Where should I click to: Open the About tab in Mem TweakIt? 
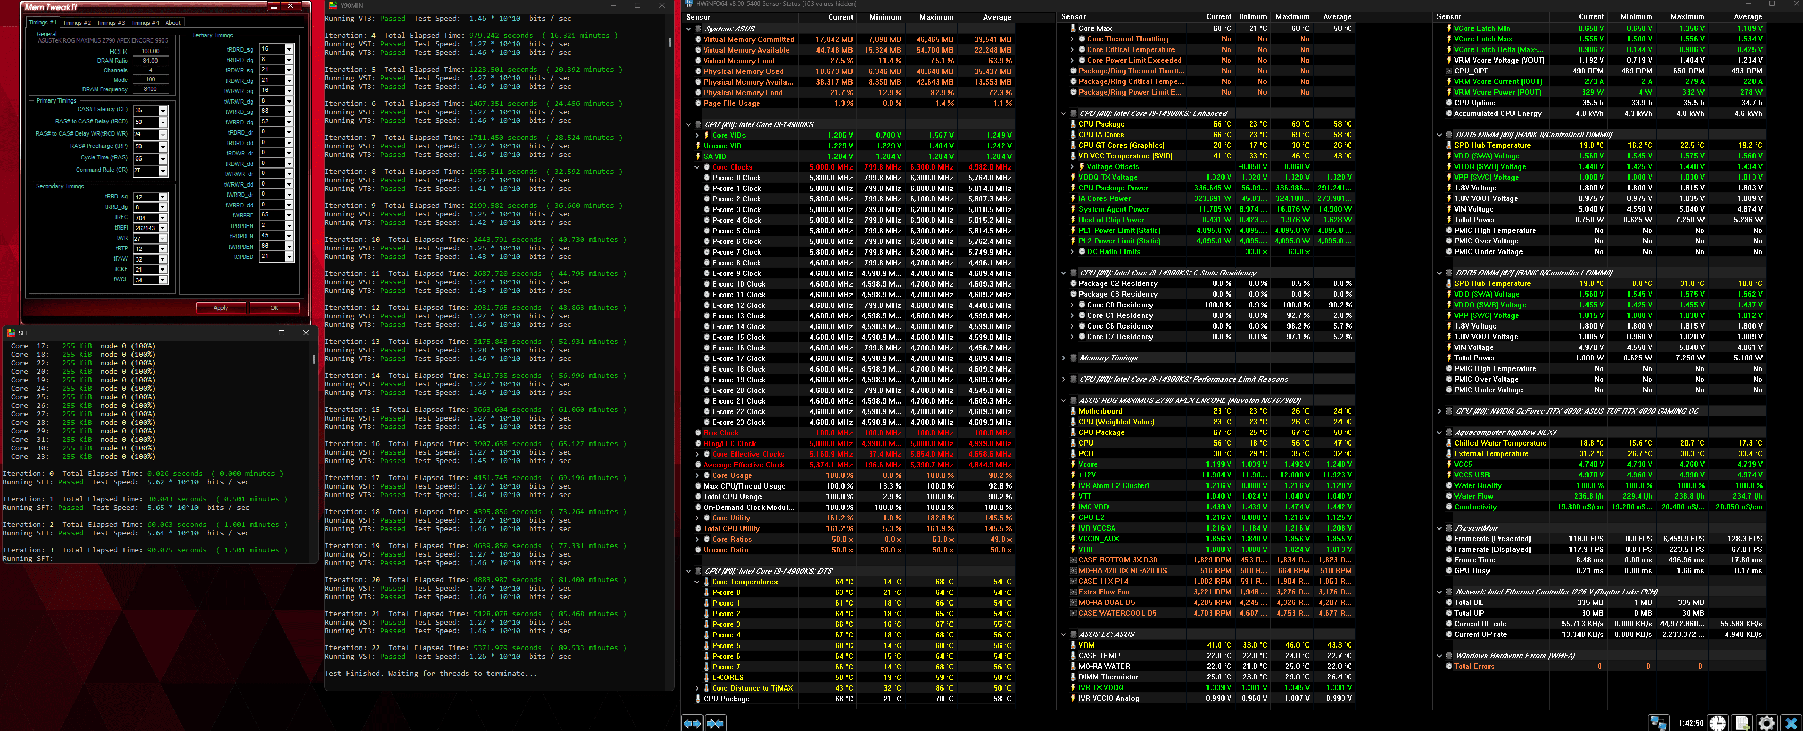point(173,23)
